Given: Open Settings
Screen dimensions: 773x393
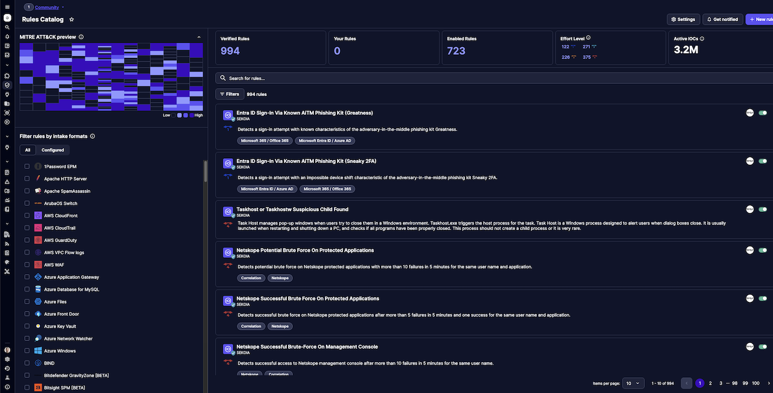Looking at the screenshot, I should click(683, 19).
